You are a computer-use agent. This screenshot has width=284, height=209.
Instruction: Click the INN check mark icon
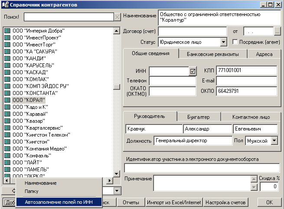[193, 71]
